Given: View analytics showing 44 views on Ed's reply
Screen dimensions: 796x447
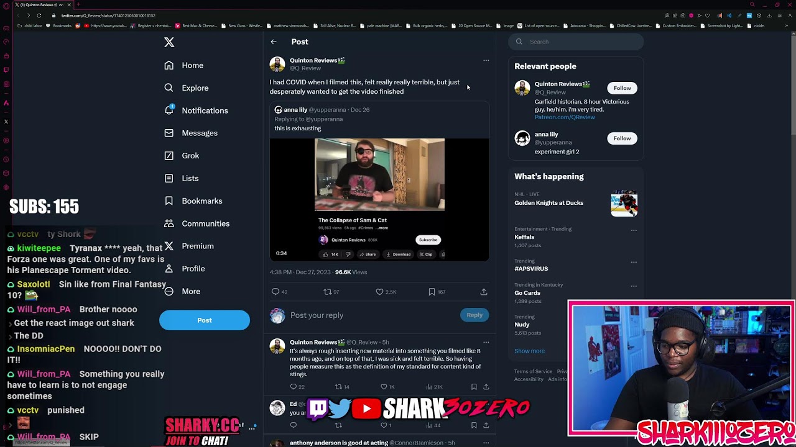Looking at the screenshot, I should pyautogui.click(x=435, y=425).
